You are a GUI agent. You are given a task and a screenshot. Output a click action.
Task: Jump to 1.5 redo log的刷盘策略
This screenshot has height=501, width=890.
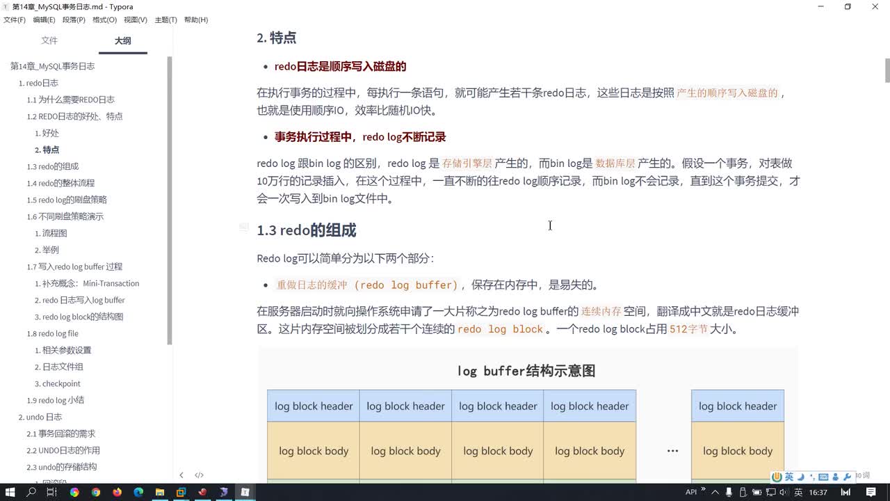click(67, 200)
